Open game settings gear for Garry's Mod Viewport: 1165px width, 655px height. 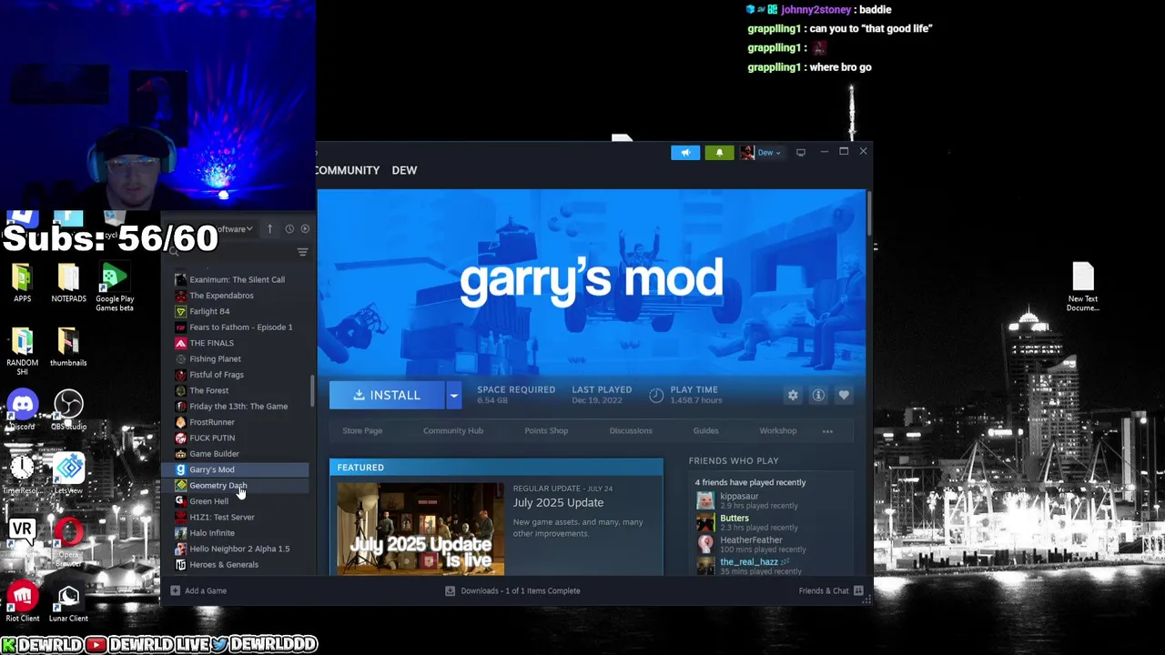point(793,395)
